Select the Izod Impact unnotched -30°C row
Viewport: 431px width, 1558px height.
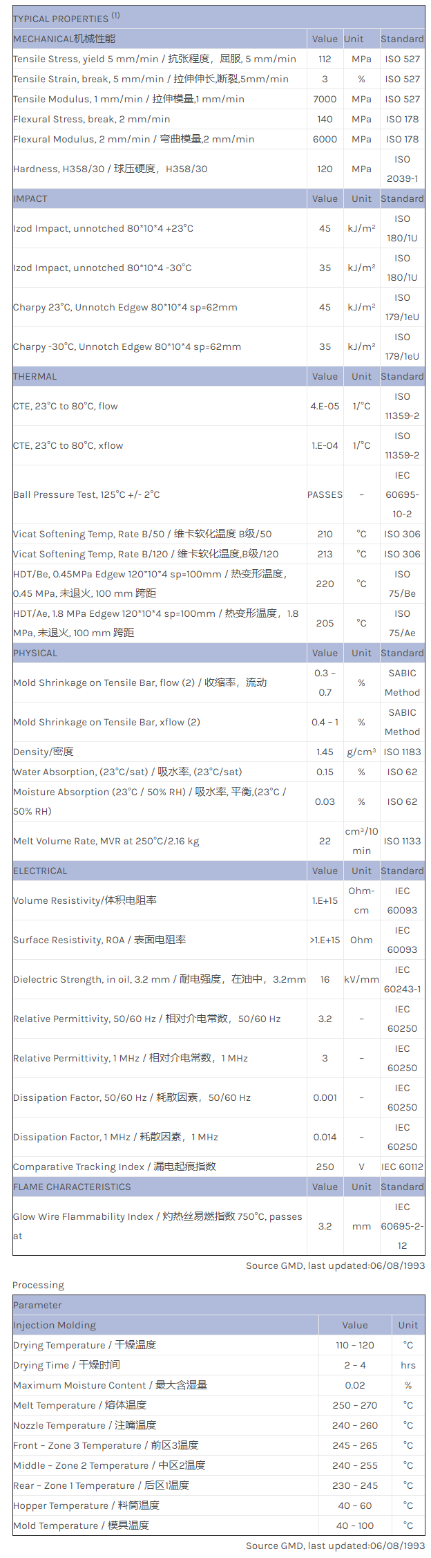click(102, 268)
